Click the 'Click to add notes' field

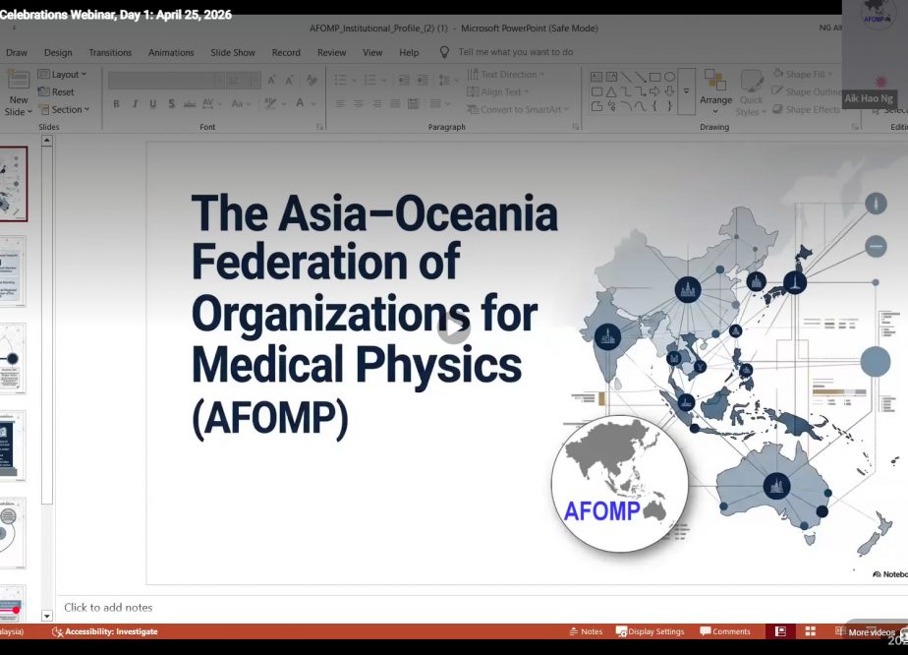coord(108,608)
